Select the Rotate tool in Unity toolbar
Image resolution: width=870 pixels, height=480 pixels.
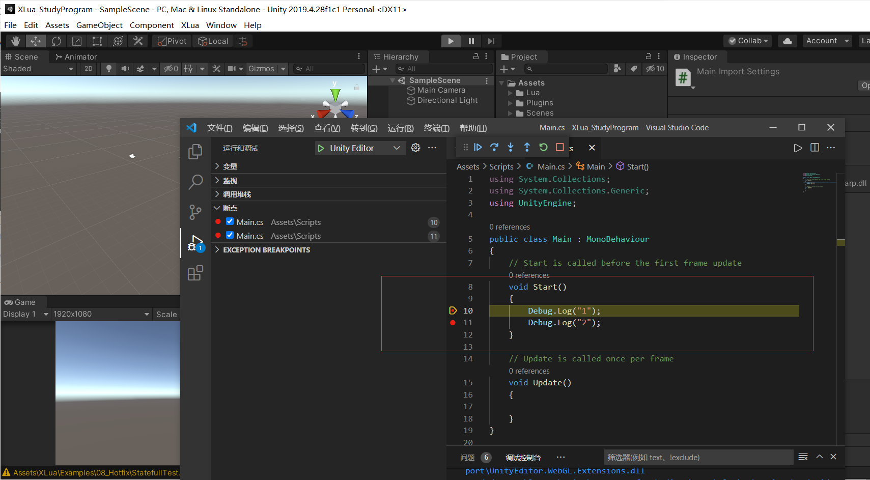click(56, 41)
